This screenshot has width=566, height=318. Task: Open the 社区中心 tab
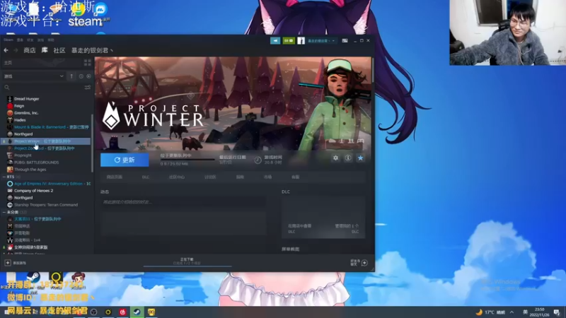click(177, 177)
